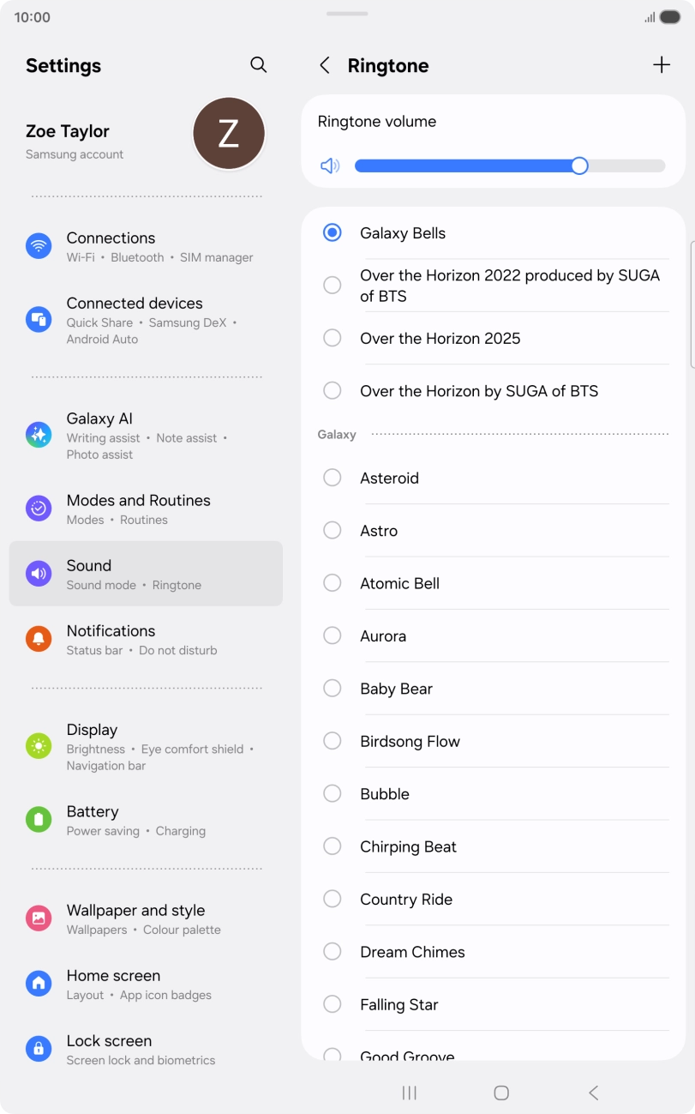Pick the Dream Chimes ringtone
The width and height of the screenshot is (695, 1114).
click(333, 952)
